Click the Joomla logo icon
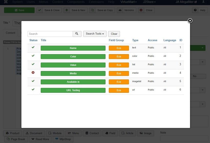The image size is (210, 143). click(6, 2)
